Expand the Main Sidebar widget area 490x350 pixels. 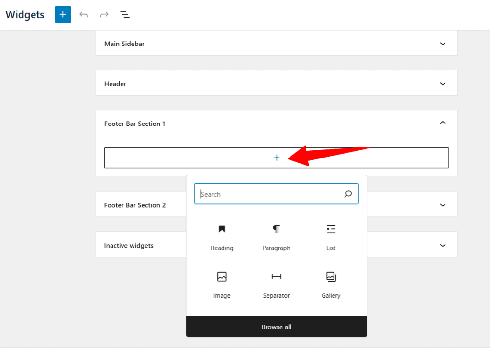click(443, 44)
